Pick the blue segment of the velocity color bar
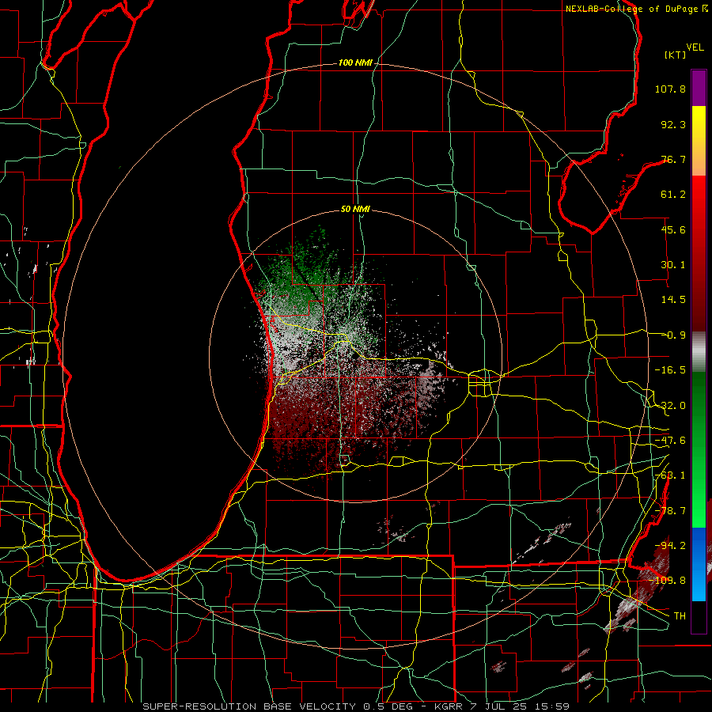712x712 pixels. click(699, 564)
